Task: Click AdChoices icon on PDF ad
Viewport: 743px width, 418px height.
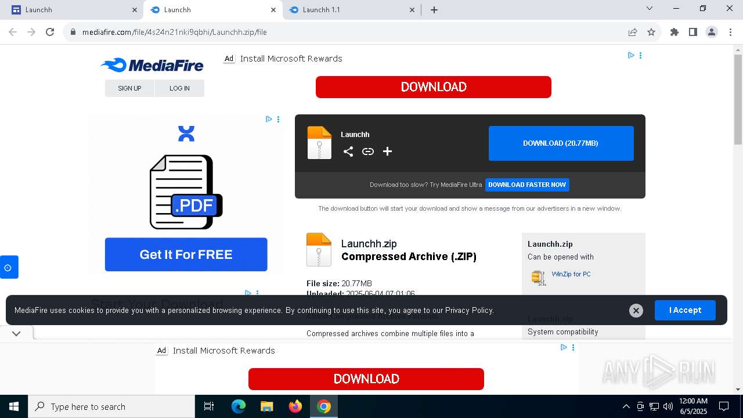Action: coord(269,119)
